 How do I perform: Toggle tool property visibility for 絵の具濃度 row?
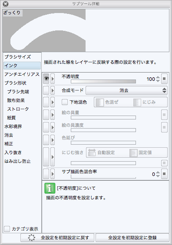tap(46, 127)
